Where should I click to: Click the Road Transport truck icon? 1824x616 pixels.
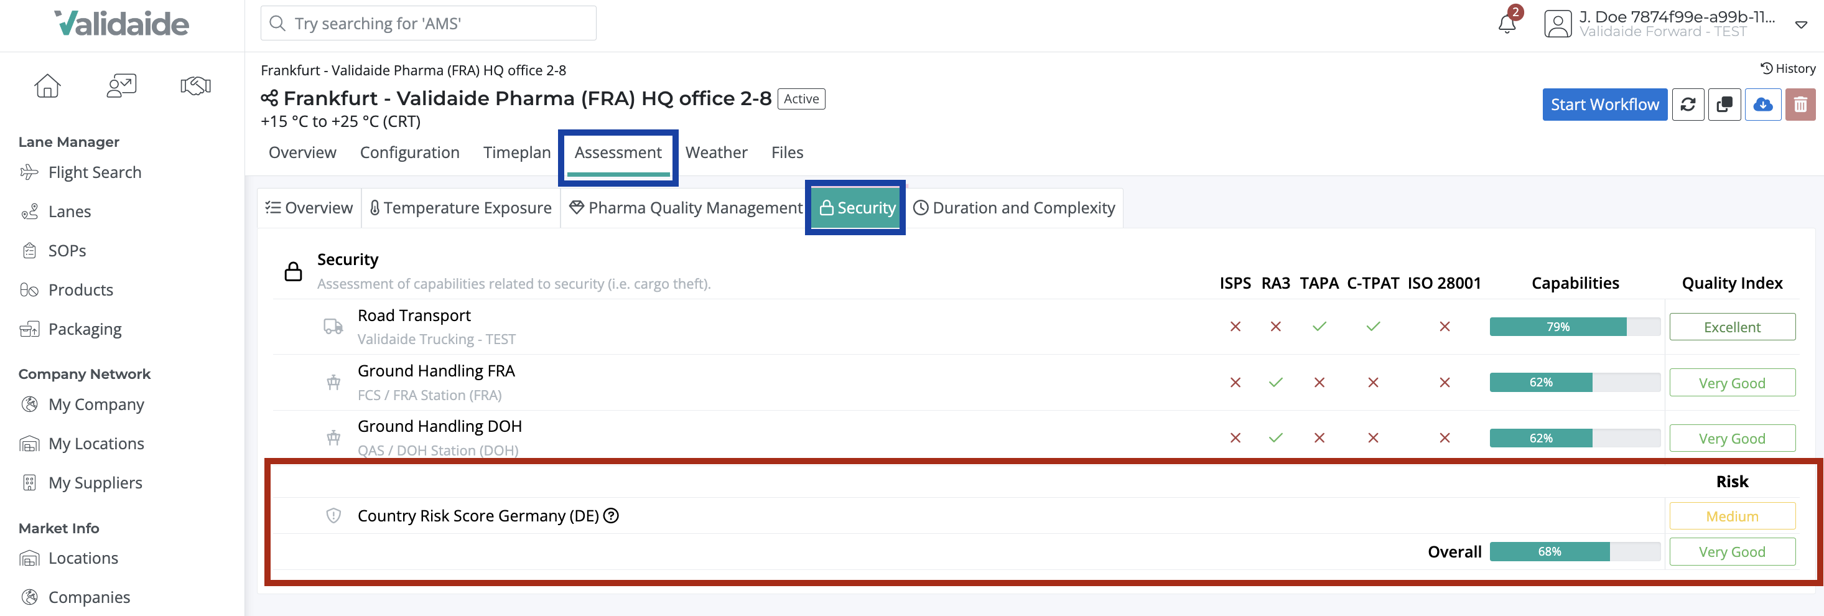333,327
